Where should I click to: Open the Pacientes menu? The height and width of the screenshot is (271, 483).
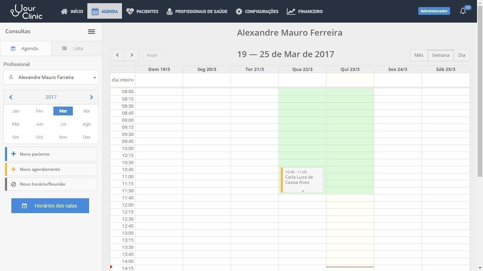pos(142,11)
